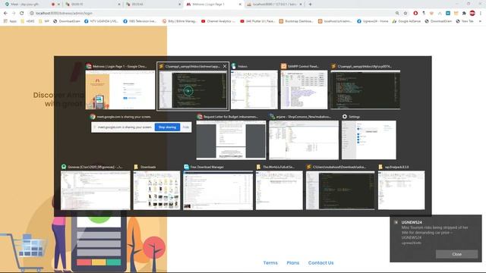Open a new browser tab

pyautogui.click(x=311, y=5)
